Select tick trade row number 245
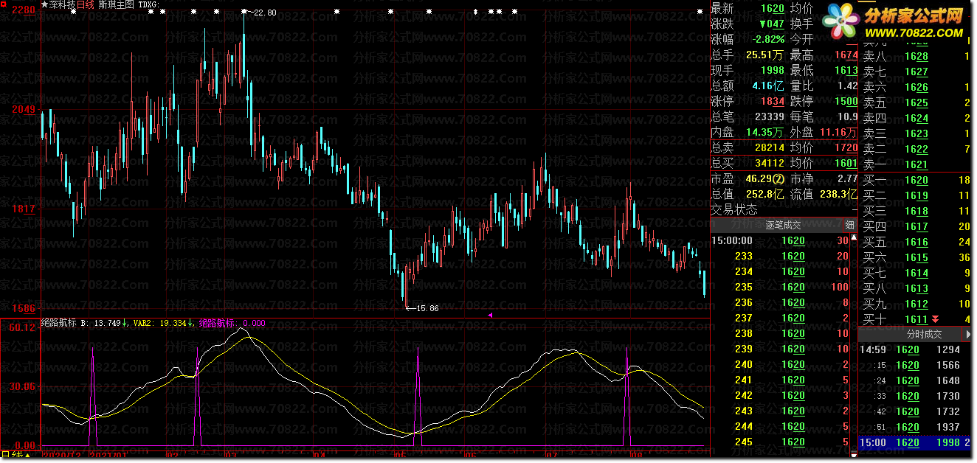The height and width of the screenshot is (463, 977). pos(781,442)
